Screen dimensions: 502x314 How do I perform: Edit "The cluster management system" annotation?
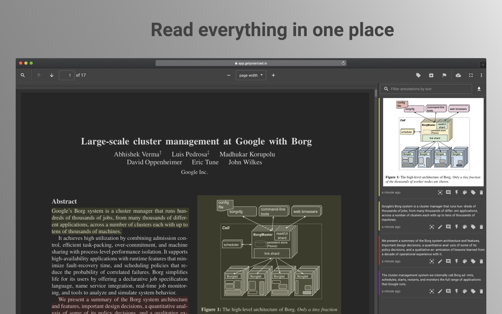tap(440, 291)
